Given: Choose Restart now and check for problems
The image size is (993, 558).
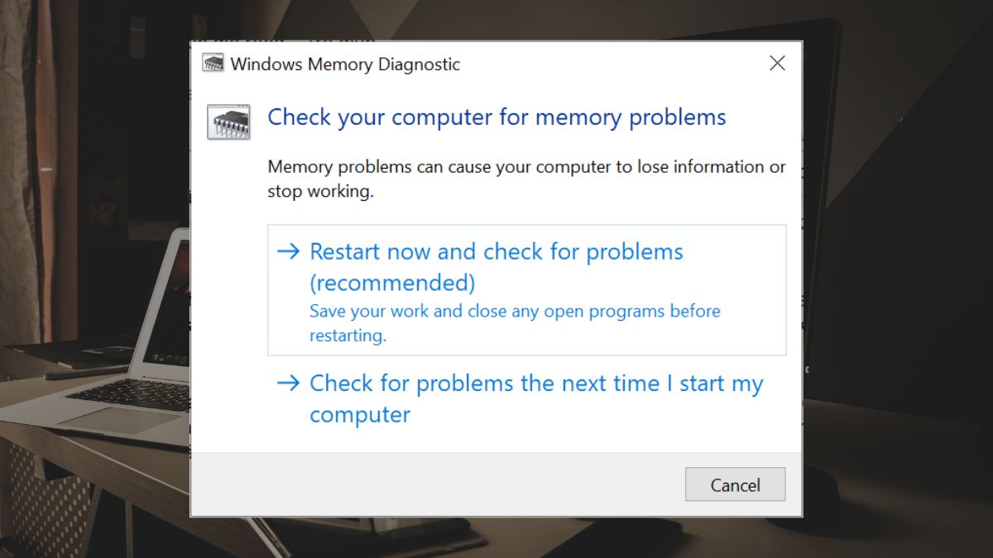Looking at the screenshot, I should (526, 290).
